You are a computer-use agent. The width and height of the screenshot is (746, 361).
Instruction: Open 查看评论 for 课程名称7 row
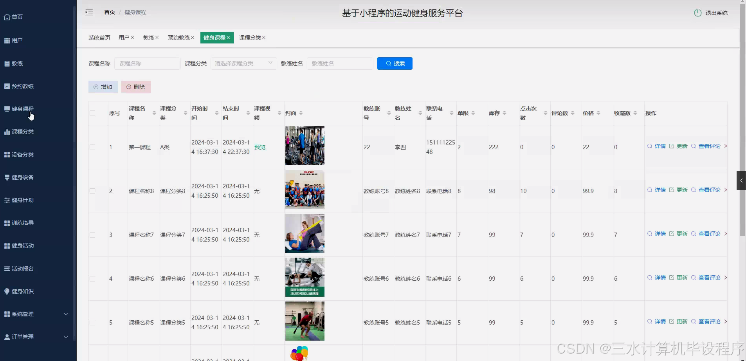pyautogui.click(x=706, y=234)
